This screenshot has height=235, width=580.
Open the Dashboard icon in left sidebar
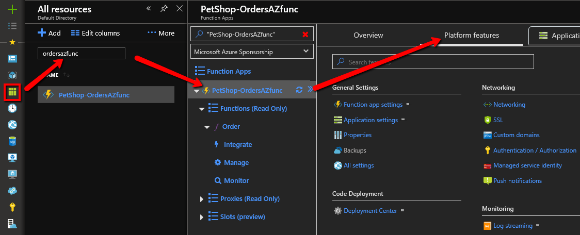[x=12, y=58]
